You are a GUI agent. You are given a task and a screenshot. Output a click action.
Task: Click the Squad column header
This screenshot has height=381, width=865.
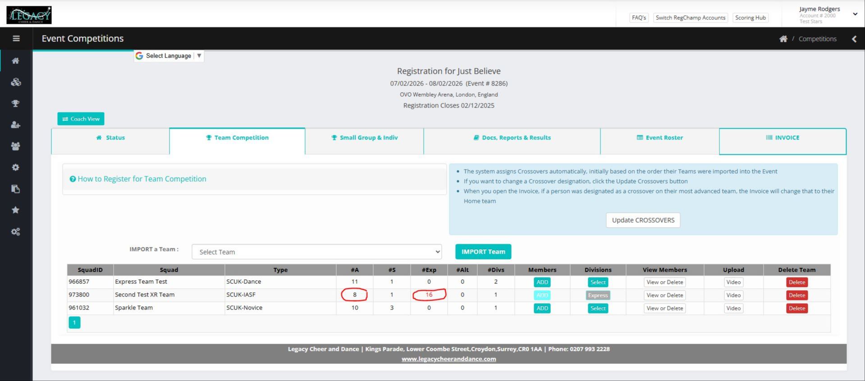tap(169, 270)
